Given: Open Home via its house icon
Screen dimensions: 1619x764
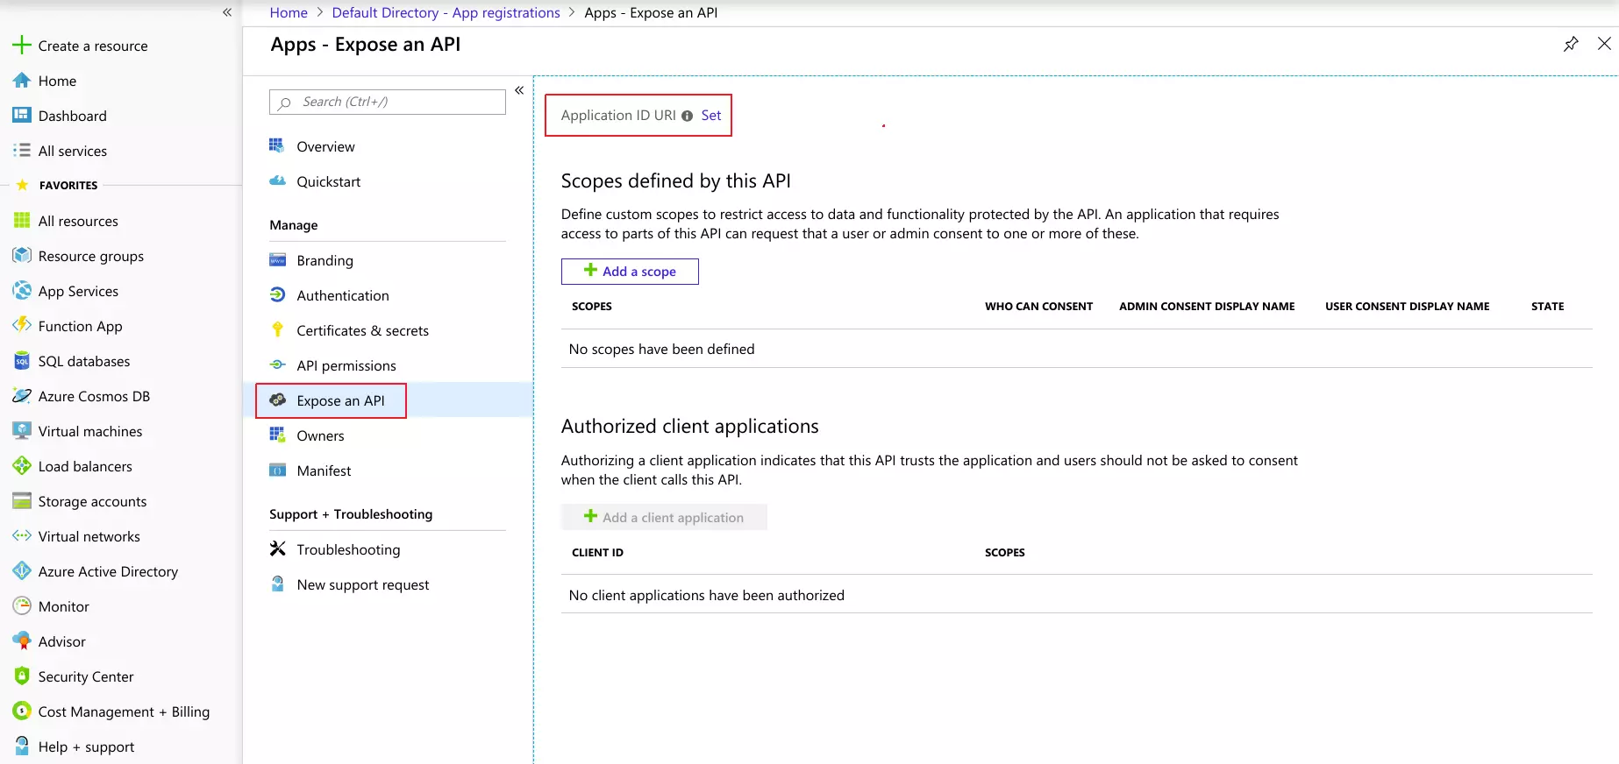Looking at the screenshot, I should click(22, 81).
